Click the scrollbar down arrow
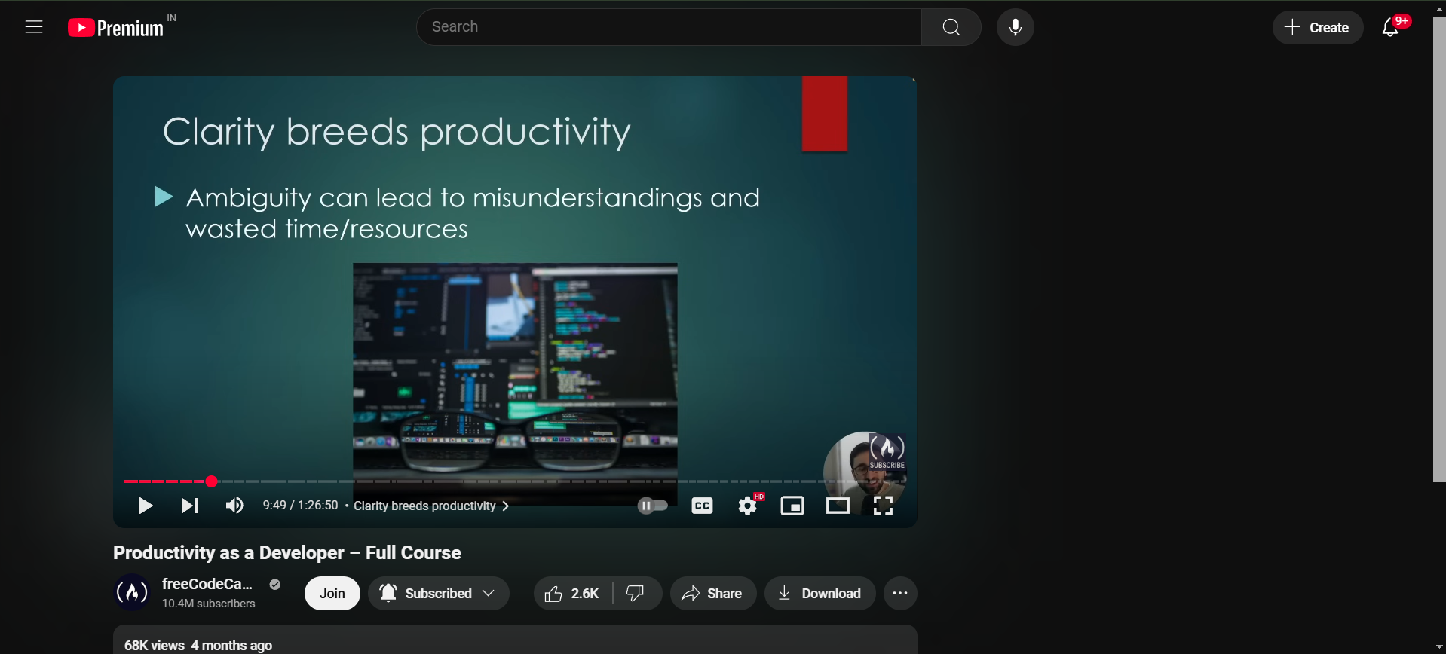The image size is (1446, 654). click(x=1439, y=647)
